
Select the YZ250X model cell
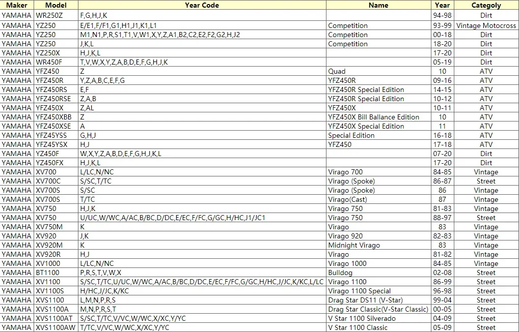tap(56, 53)
